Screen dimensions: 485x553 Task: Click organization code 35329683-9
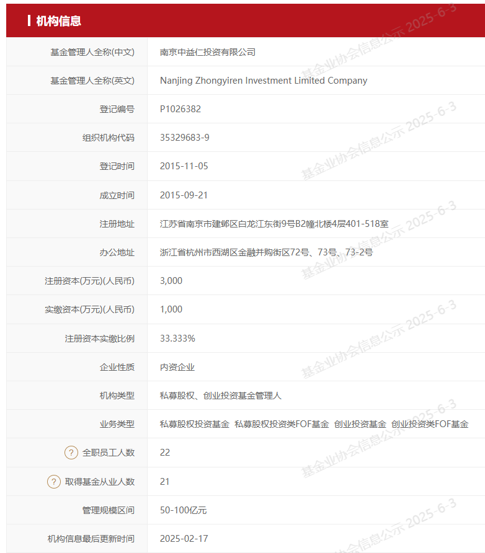click(185, 138)
